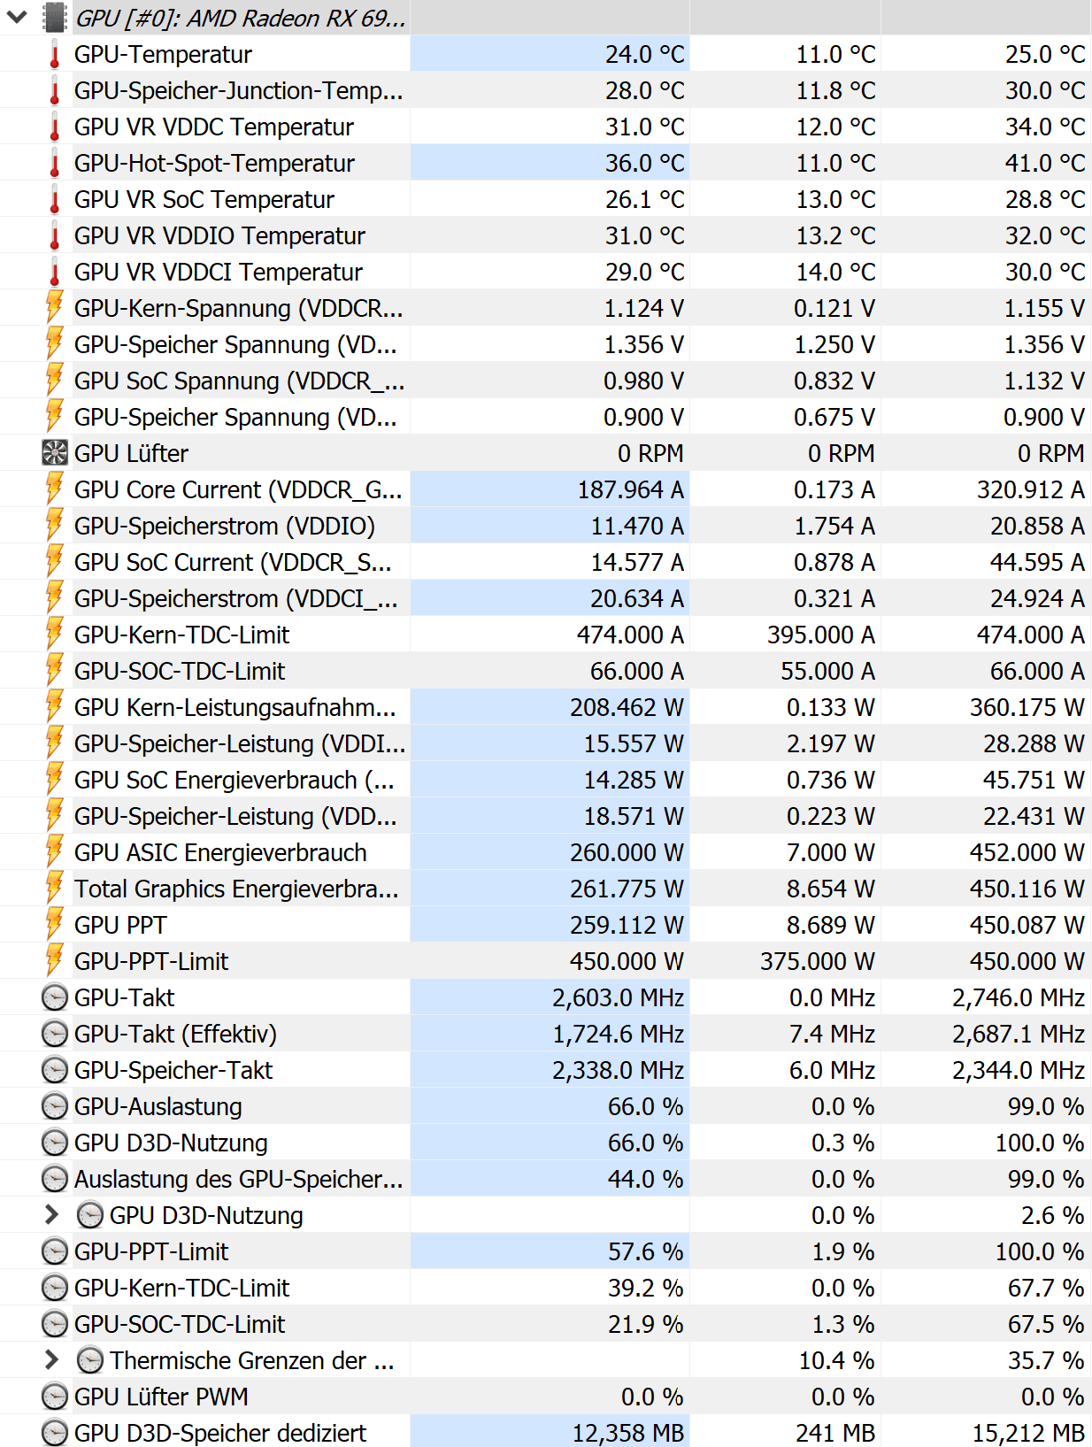Click lightning icon beside GPU ASIC Energieverbrauch
Viewport: 1092px width, 1447px height.
[55, 852]
